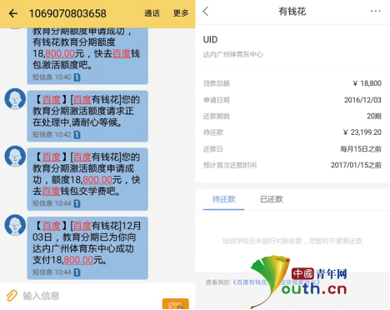Tap the orange send message button
Viewport: 390px width, 310px height.
176,304
